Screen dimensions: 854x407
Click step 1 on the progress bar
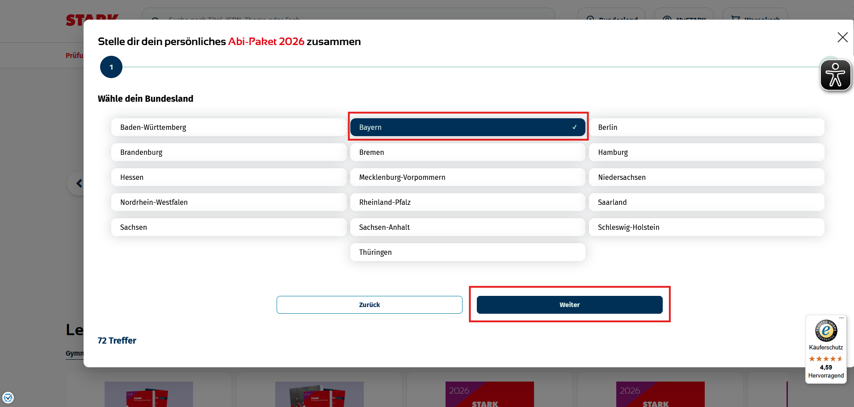111,67
